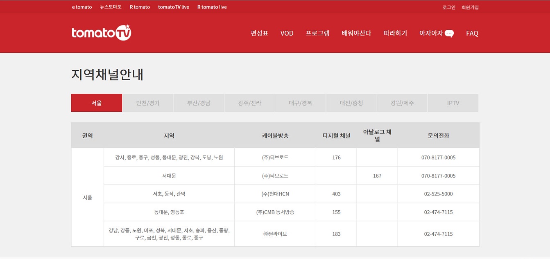Viewport: 550px width, 259px height.
Task: Open the 배워야산다 menu item
Action: tap(356, 33)
